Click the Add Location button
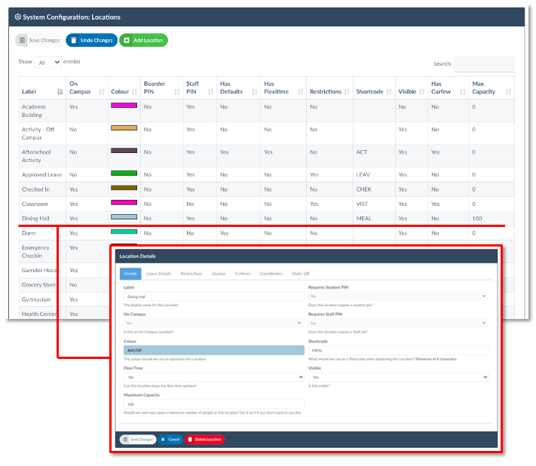Viewport: 536px width, 466px height. (143, 41)
